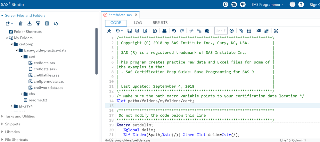Undo the last edit
The image size is (320, 142).
[174, 31]
